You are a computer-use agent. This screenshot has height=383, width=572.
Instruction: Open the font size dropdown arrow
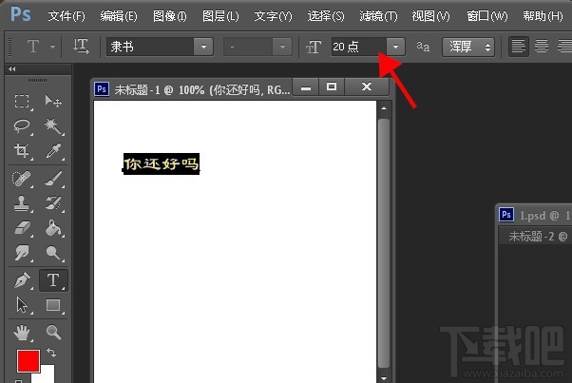point(395,47)
